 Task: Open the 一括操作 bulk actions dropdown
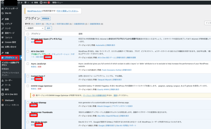tap(34, 28)
